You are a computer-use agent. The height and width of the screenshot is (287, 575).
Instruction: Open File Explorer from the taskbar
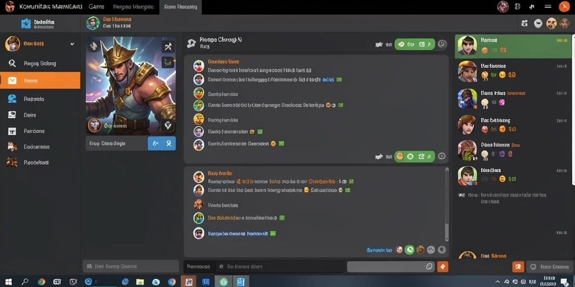[x=140, y=281]
